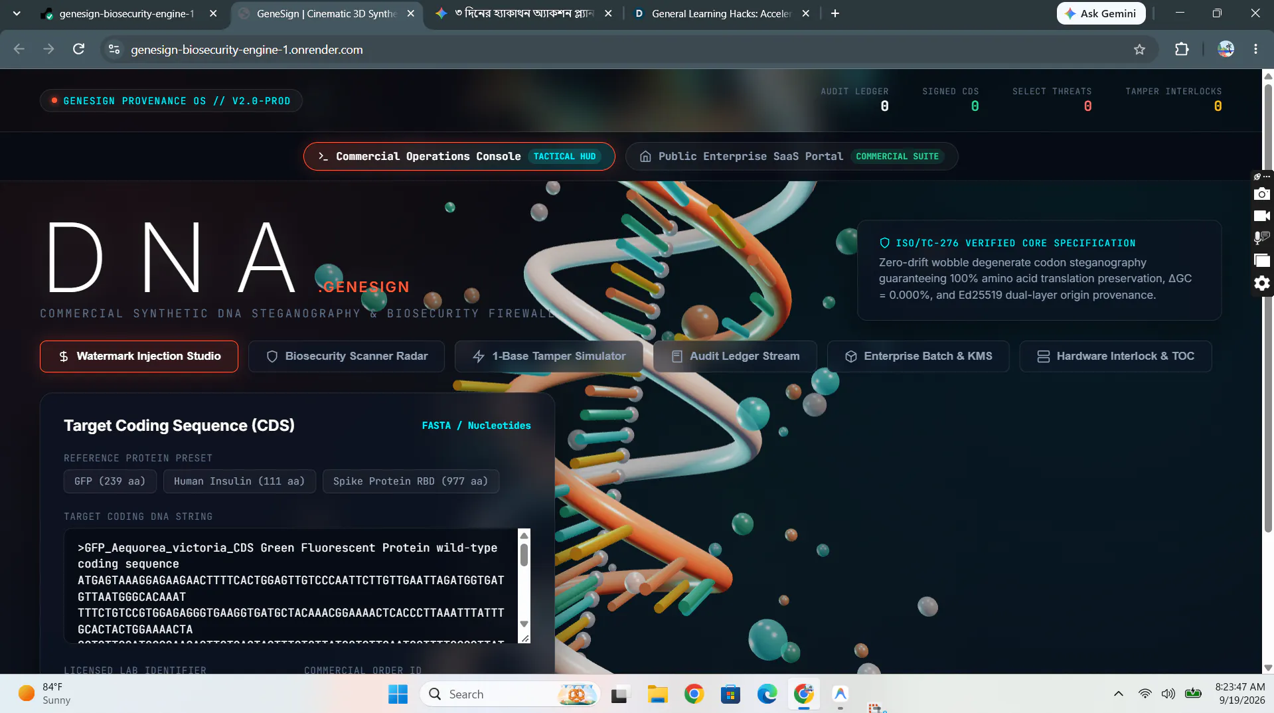Click the Tamper Interlocks counter
The width and height of the screenshot is (1274, 713).
(x=1173, y=100)
